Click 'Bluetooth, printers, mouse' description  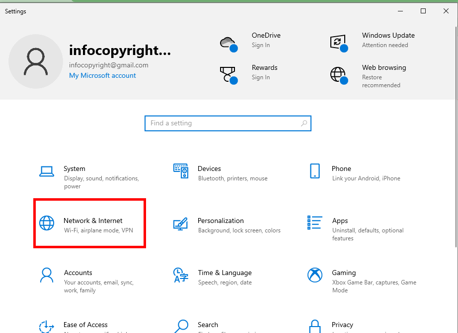(x=233, y=178)
